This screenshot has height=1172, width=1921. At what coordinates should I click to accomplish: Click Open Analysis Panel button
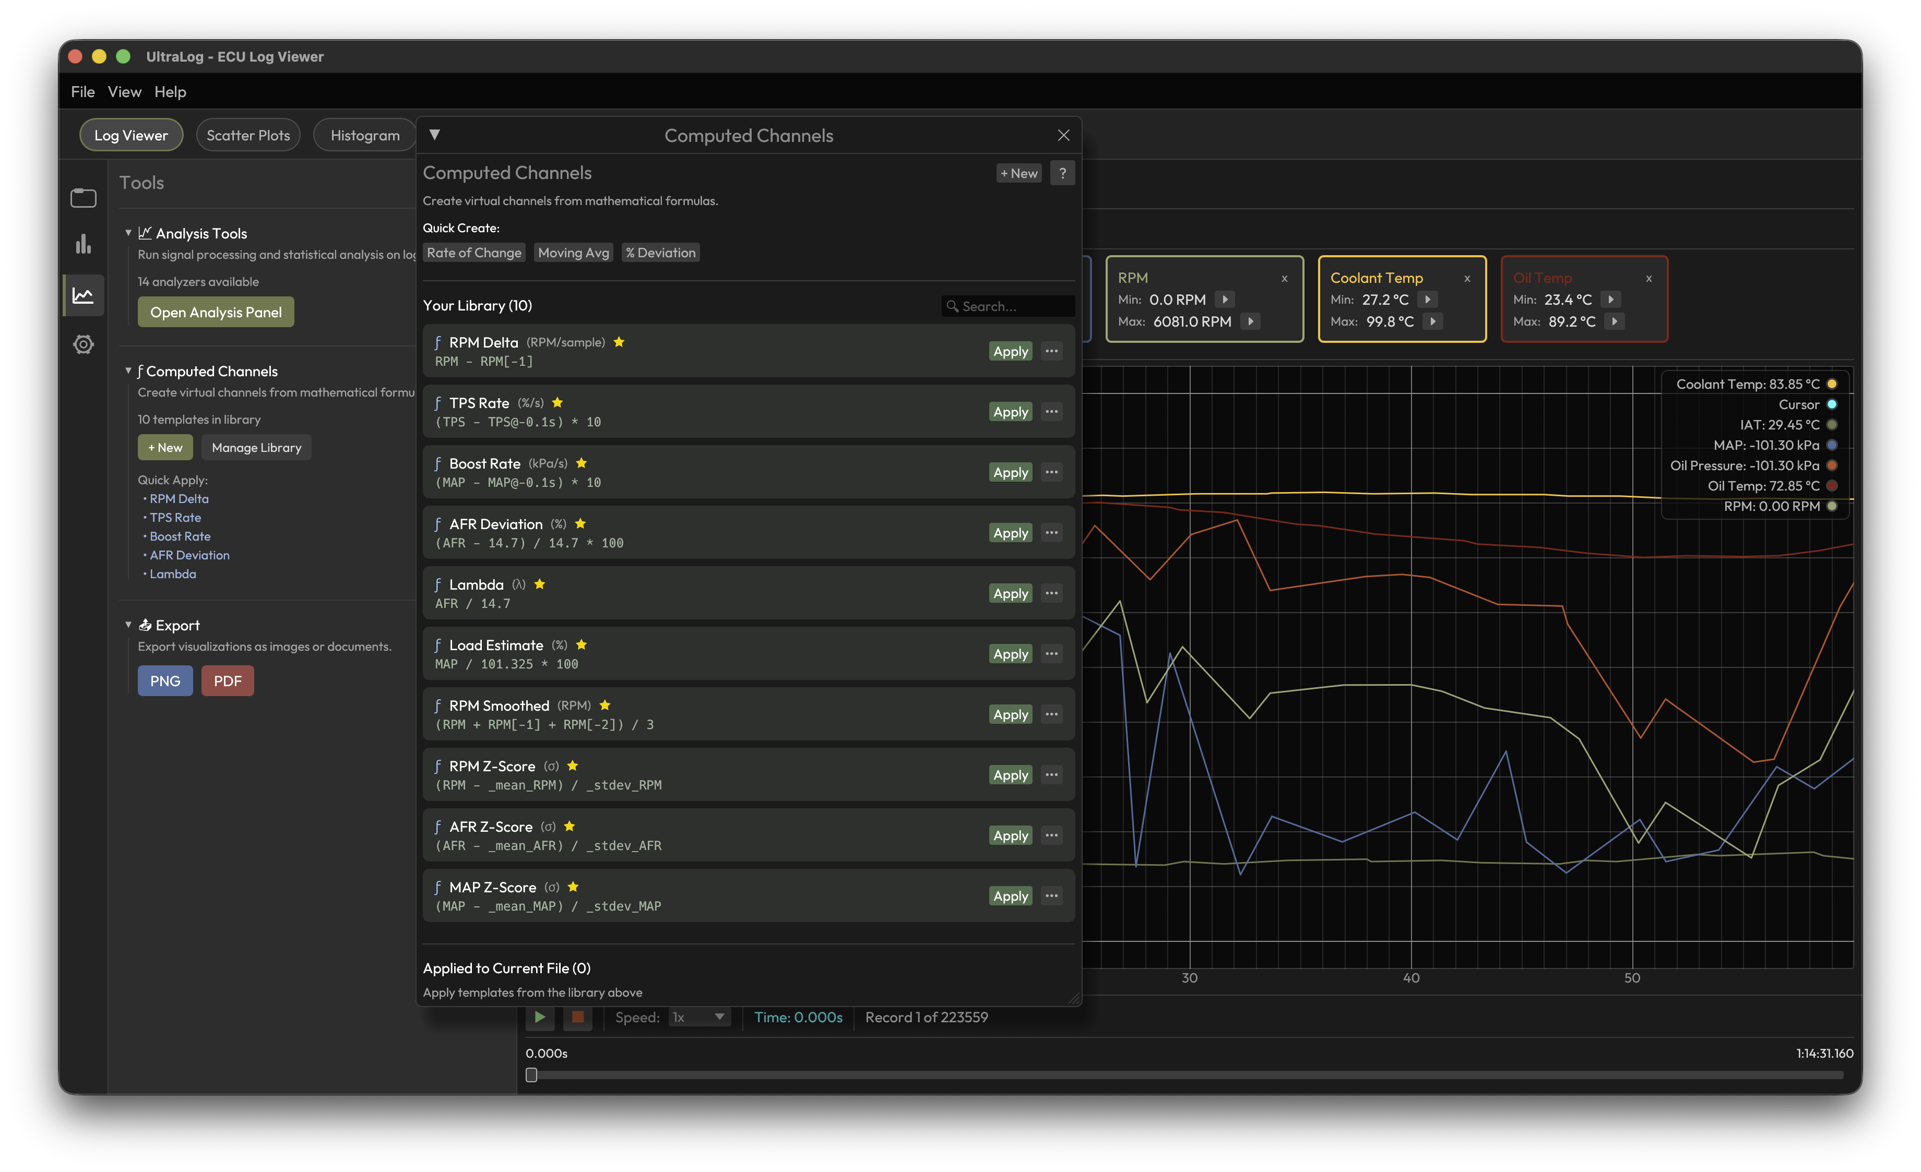coord(216,312)
